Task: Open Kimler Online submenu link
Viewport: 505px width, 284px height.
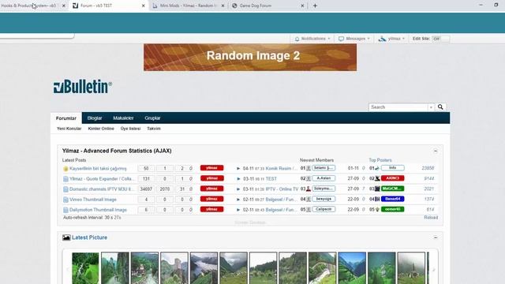Action: click(101, 129)
